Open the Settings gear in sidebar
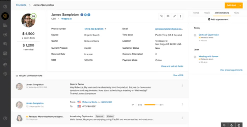This screenshot has height=127, width=247. 5,74
